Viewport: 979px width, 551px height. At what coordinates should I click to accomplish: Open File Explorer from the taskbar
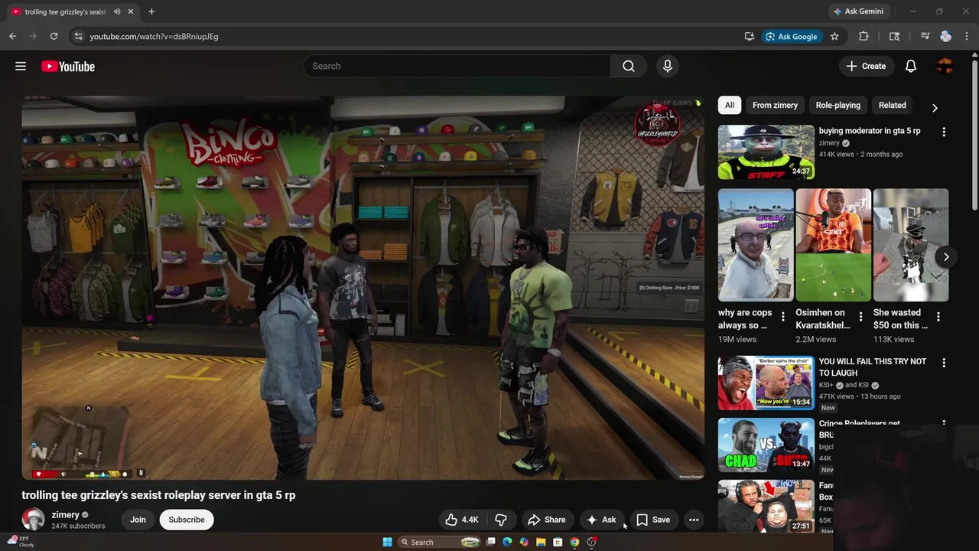coord(541,542)
